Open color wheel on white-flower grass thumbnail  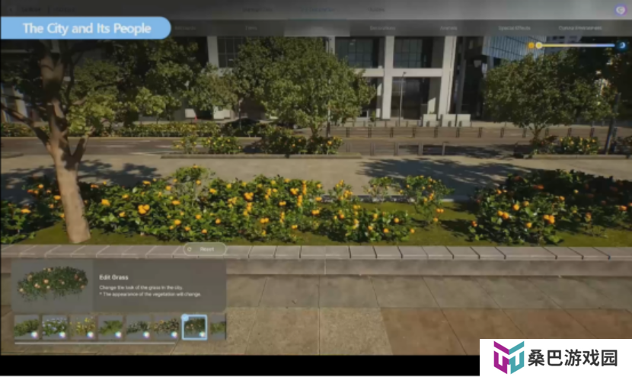click(x=62, y=334)
